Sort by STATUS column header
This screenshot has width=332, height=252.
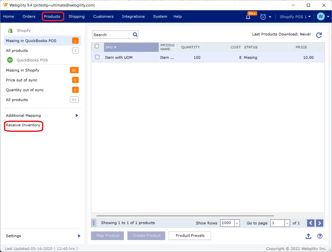tap(265, 47)
